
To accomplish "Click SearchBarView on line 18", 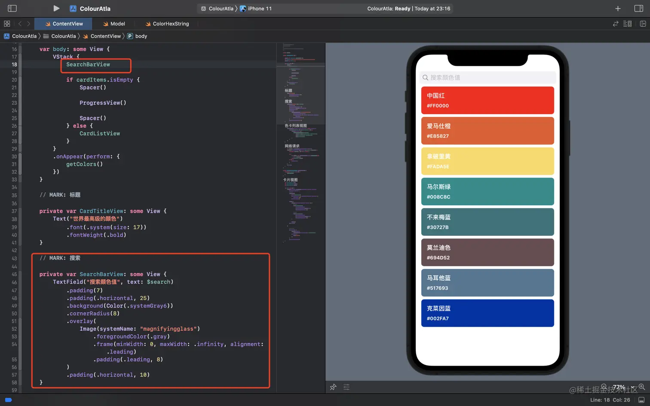I will [88, 64].
